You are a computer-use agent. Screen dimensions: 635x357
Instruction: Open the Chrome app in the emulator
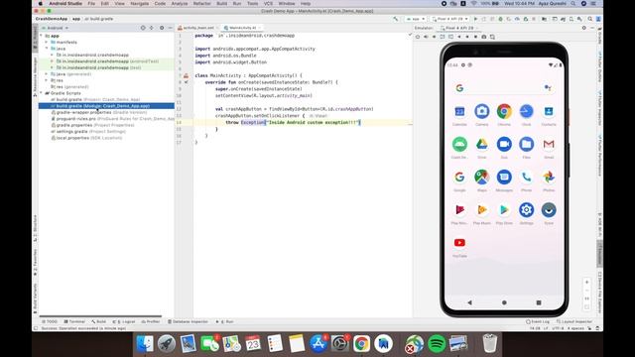[504, 111]
